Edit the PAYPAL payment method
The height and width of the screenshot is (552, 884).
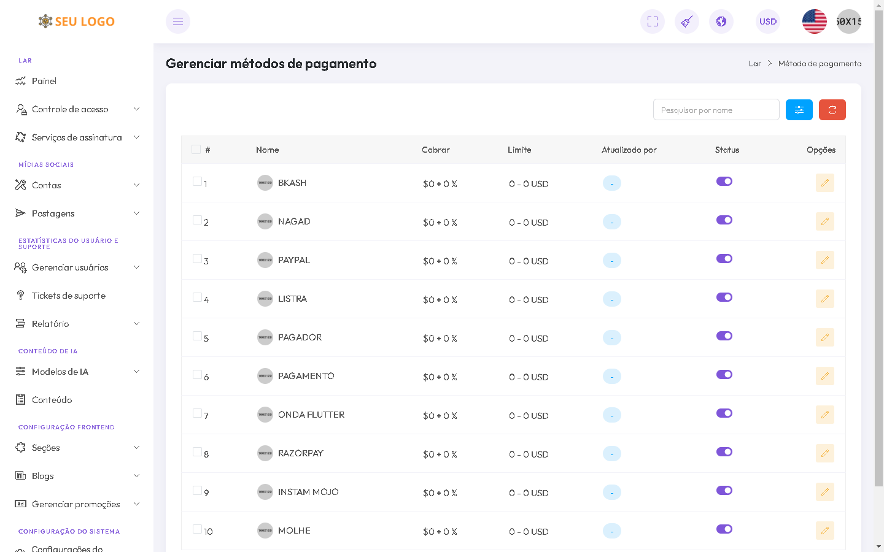(x=824, y=260)
